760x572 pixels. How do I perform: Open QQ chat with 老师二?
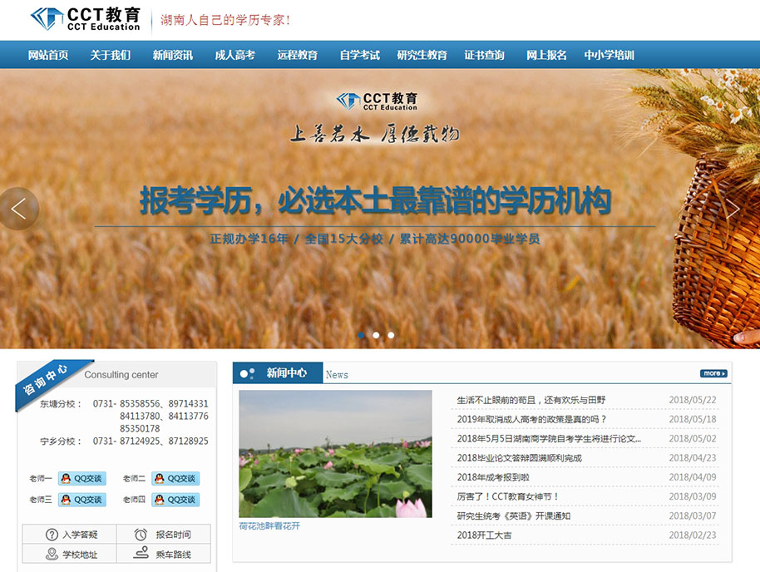175,480
